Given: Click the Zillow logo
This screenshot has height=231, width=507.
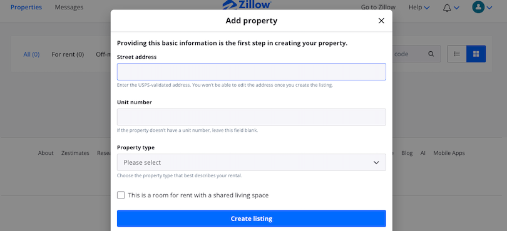Looking at the screenshot, I should (x=247, y=5).
